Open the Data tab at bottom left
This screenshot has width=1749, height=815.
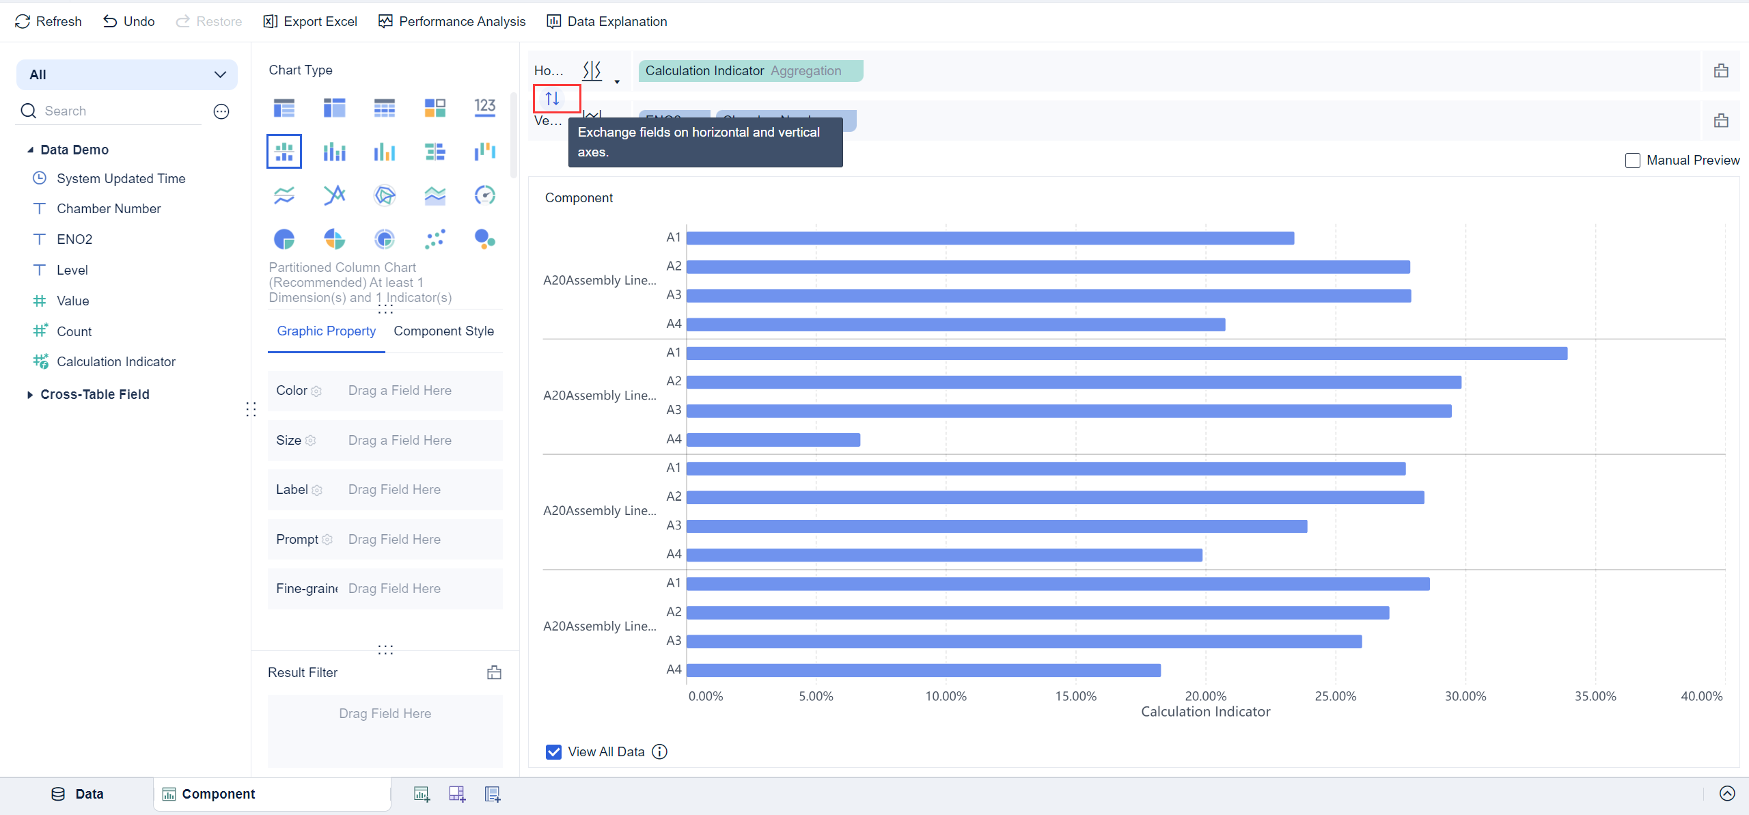click(x=77, y=793)
